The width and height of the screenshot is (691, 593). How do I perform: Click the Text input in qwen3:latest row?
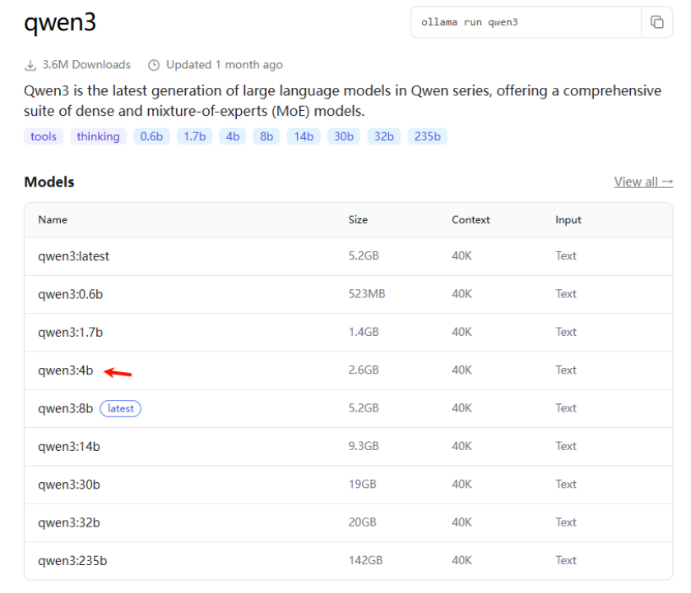tap(566, 256)
